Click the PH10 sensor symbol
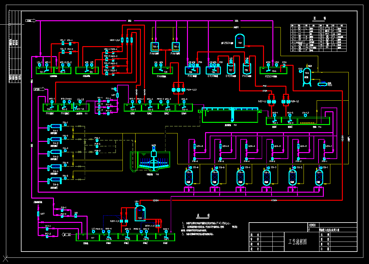 tap(69, 102)
